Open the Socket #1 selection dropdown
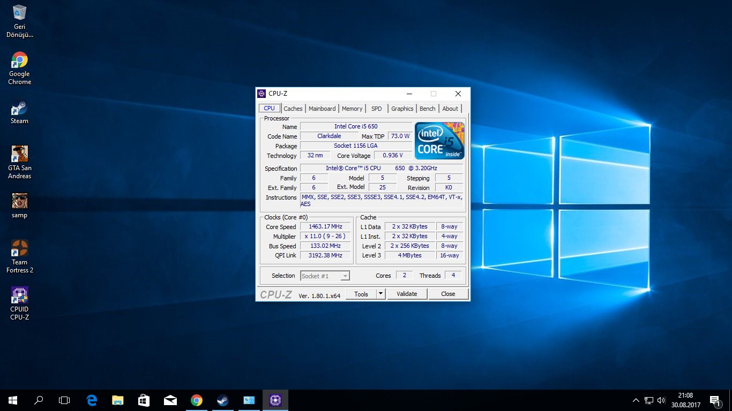Image resolution: width=732 pixels, height=411 pixels. (x=325, y=276)
